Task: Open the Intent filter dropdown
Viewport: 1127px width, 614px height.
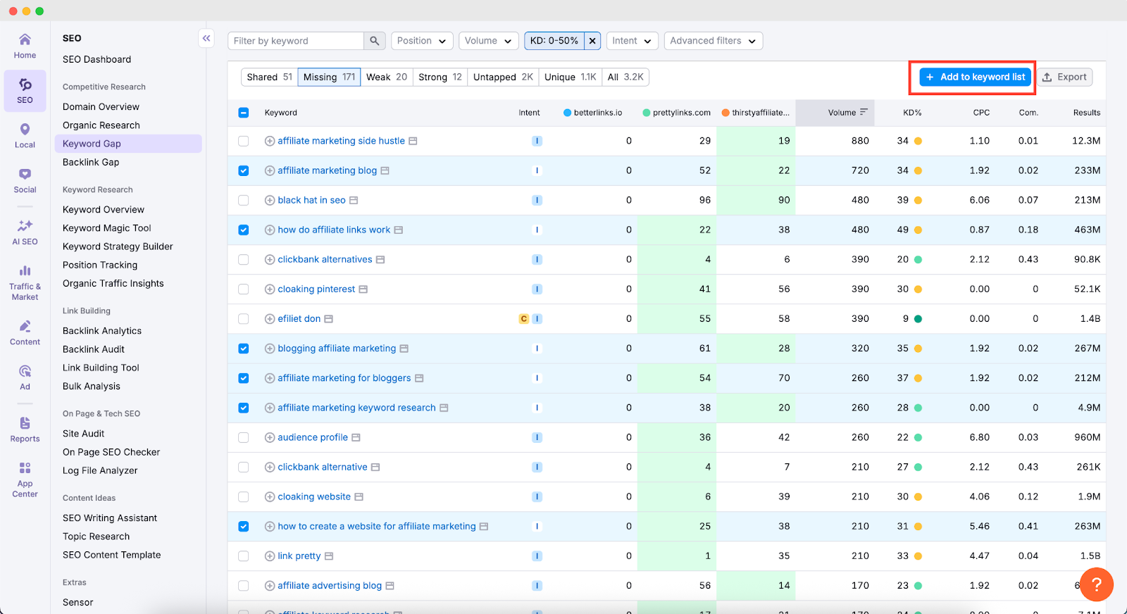Action: coord(631,41)
